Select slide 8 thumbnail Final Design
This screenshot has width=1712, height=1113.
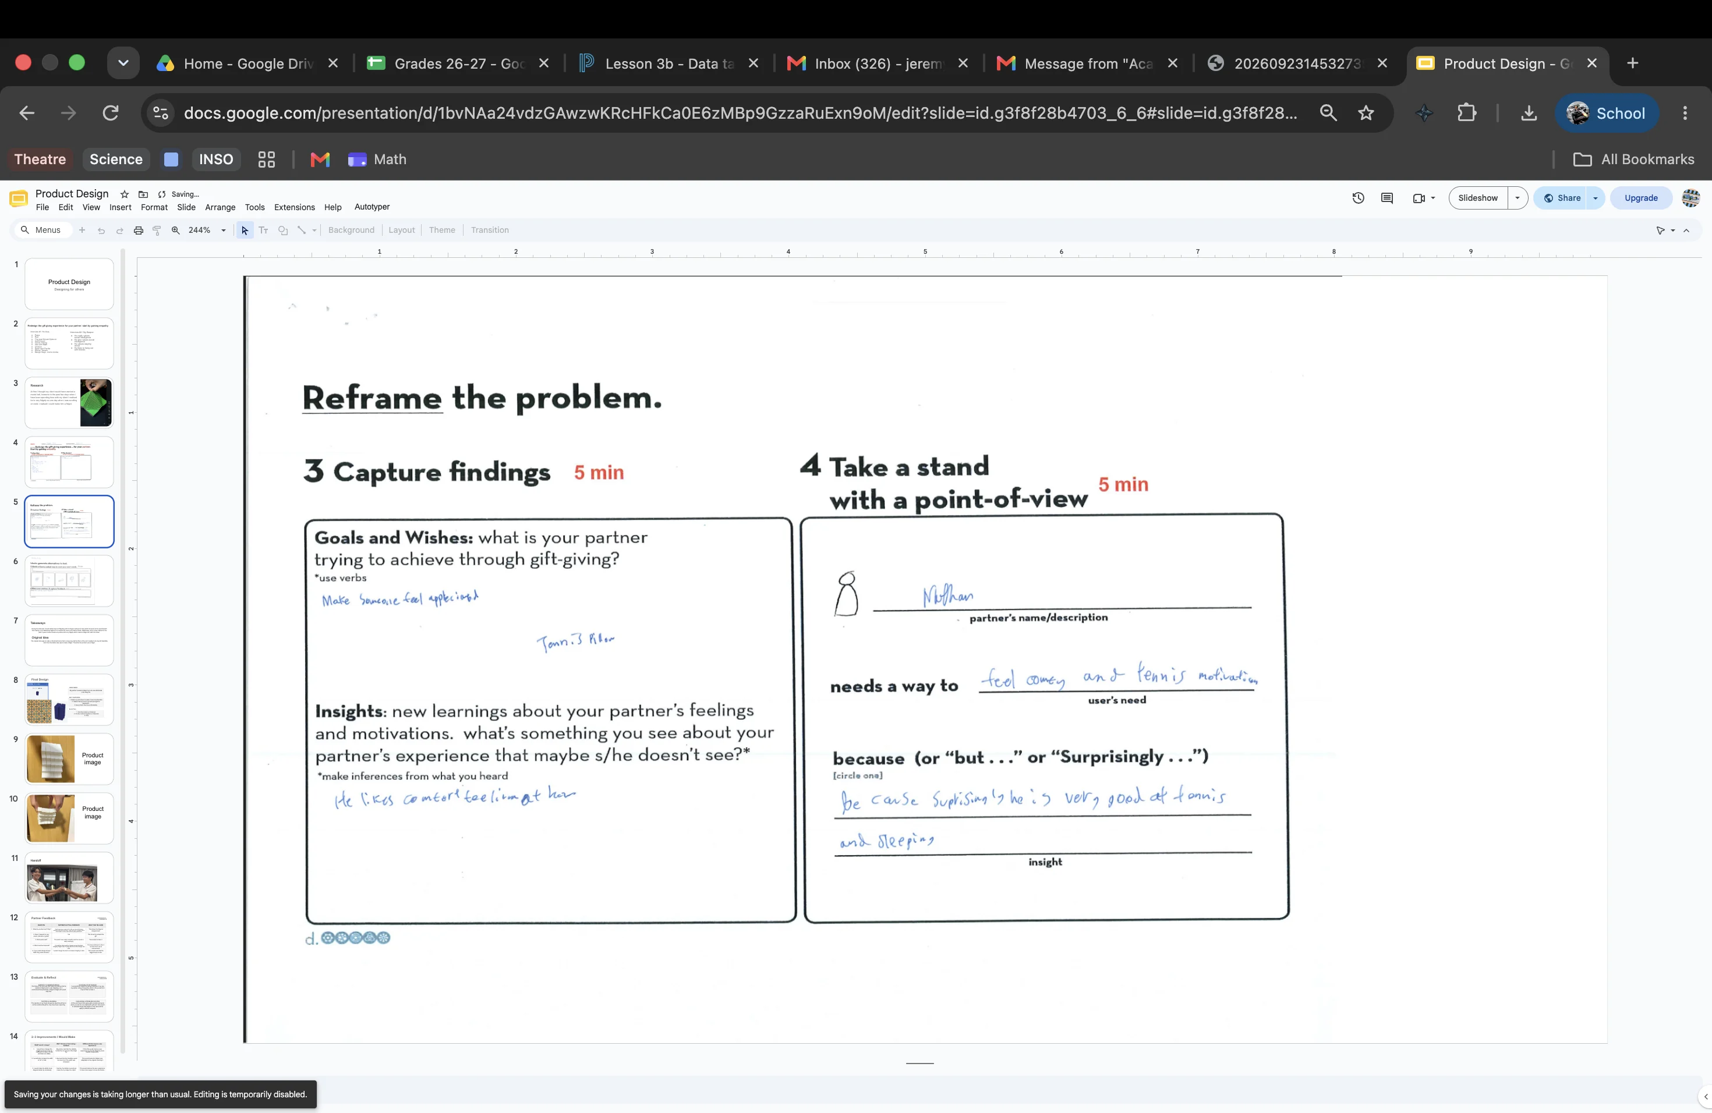click(69, 700)
